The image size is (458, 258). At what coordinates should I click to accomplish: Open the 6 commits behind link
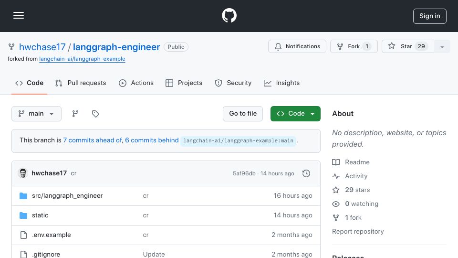coord(152,140)
